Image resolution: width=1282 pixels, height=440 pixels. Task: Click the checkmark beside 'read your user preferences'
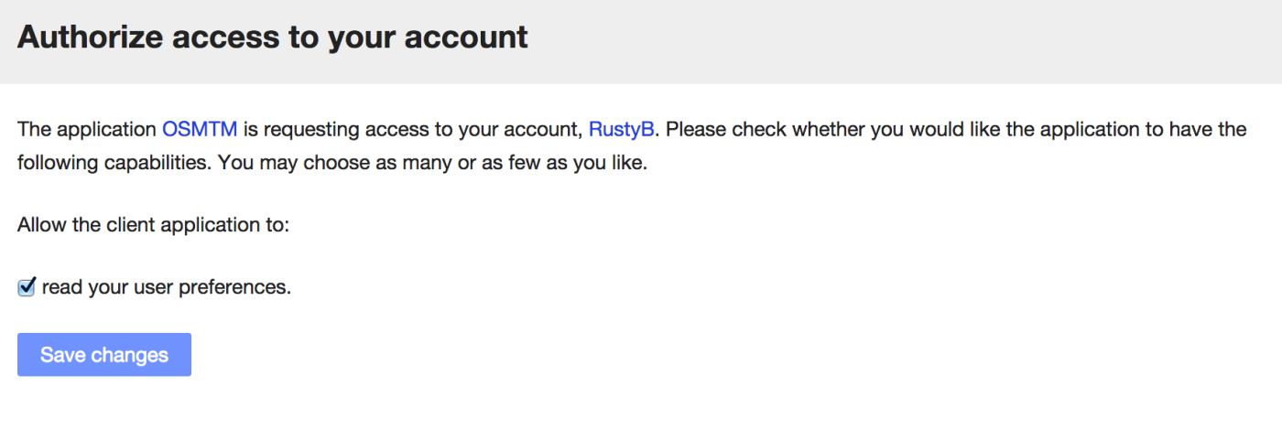click(27, 287)
